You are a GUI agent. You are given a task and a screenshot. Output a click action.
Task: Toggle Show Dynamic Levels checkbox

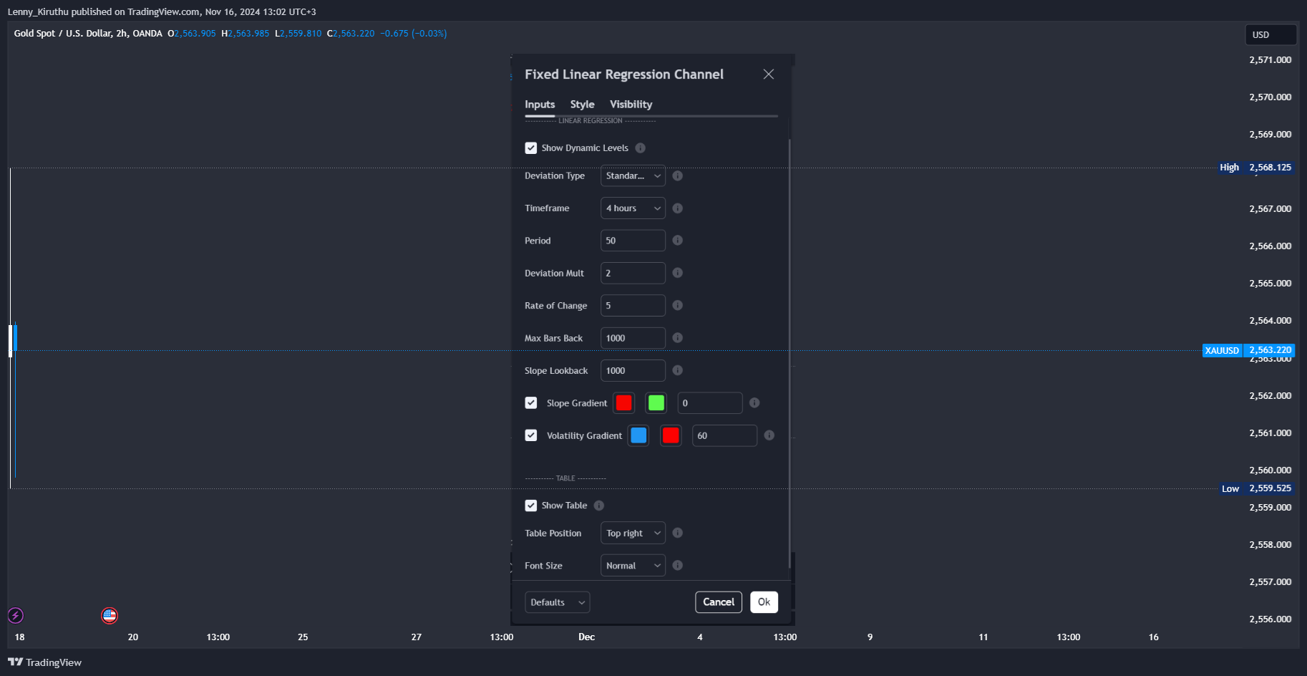pyautogui.click(x=531, y=148)
